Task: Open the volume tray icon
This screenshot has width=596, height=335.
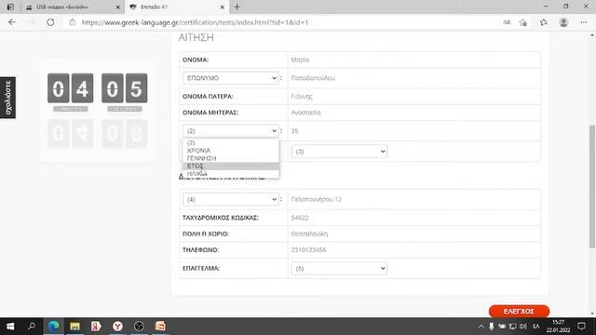Action: (523, 327)
